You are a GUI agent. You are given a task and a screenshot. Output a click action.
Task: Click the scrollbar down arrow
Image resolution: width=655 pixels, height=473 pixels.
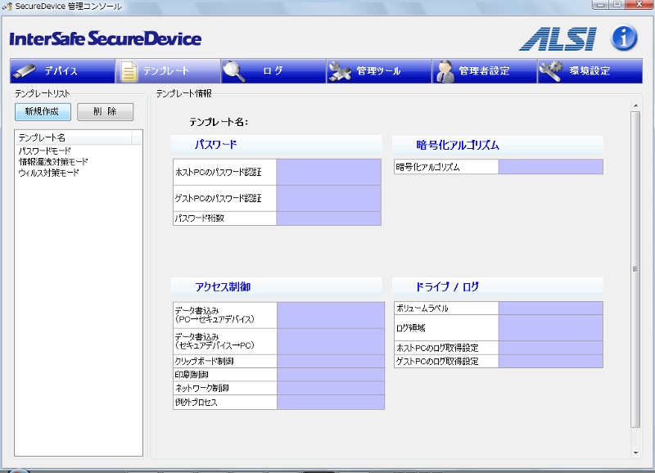635,453
